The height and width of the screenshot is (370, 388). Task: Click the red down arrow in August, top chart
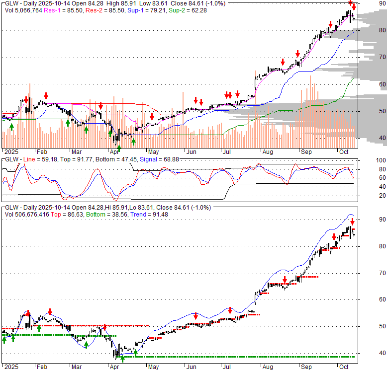[x=283, y=62]
